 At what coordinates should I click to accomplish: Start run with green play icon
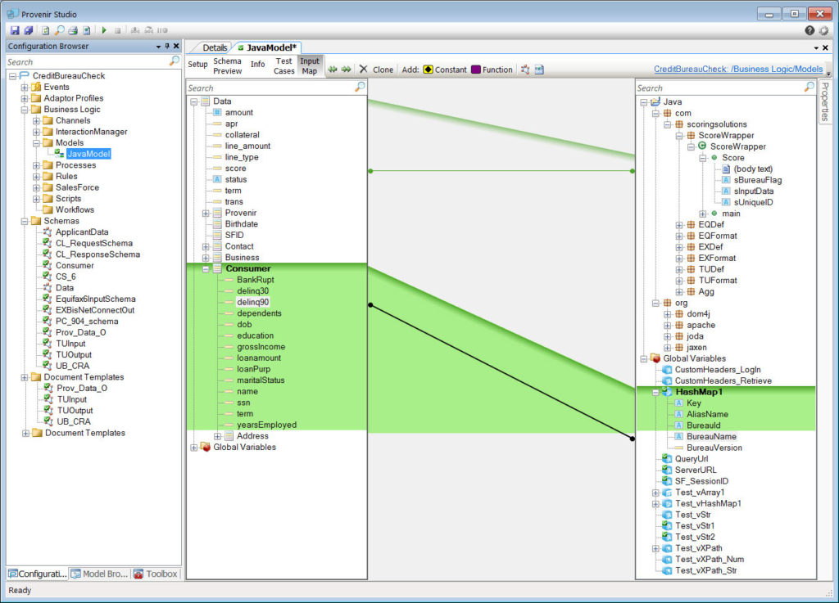pyautogui.click(x=104, y=30)
